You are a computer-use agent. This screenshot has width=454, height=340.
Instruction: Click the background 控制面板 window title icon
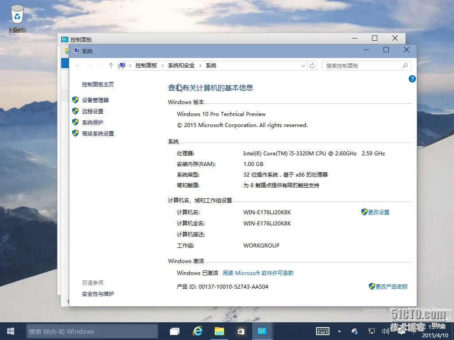pos(65,39)
